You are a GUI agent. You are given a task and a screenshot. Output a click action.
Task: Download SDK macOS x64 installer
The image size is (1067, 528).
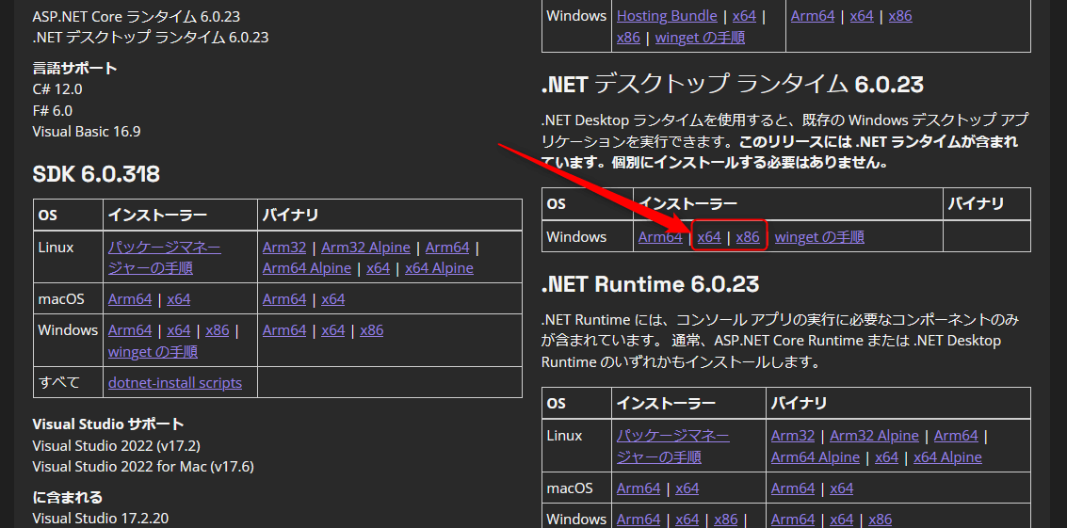(179, 298)
